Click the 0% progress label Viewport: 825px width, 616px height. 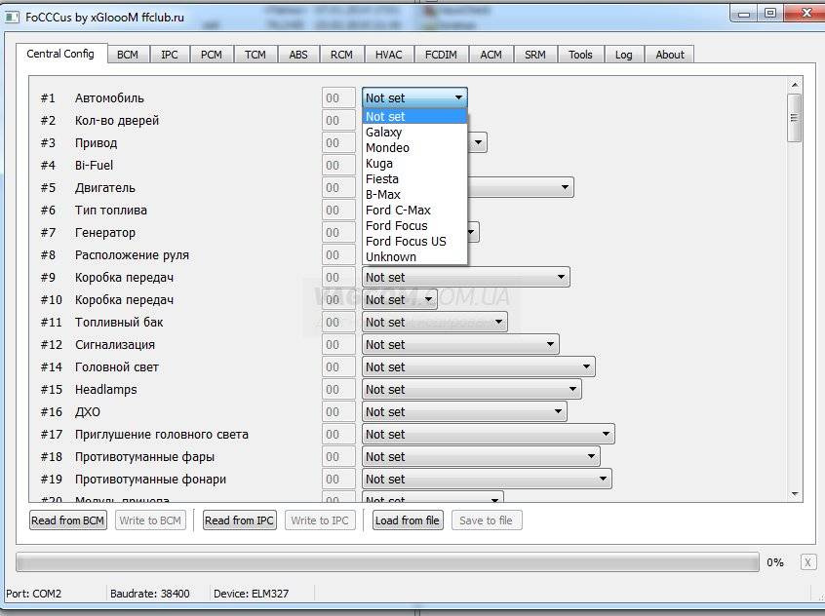click(775, 562)
